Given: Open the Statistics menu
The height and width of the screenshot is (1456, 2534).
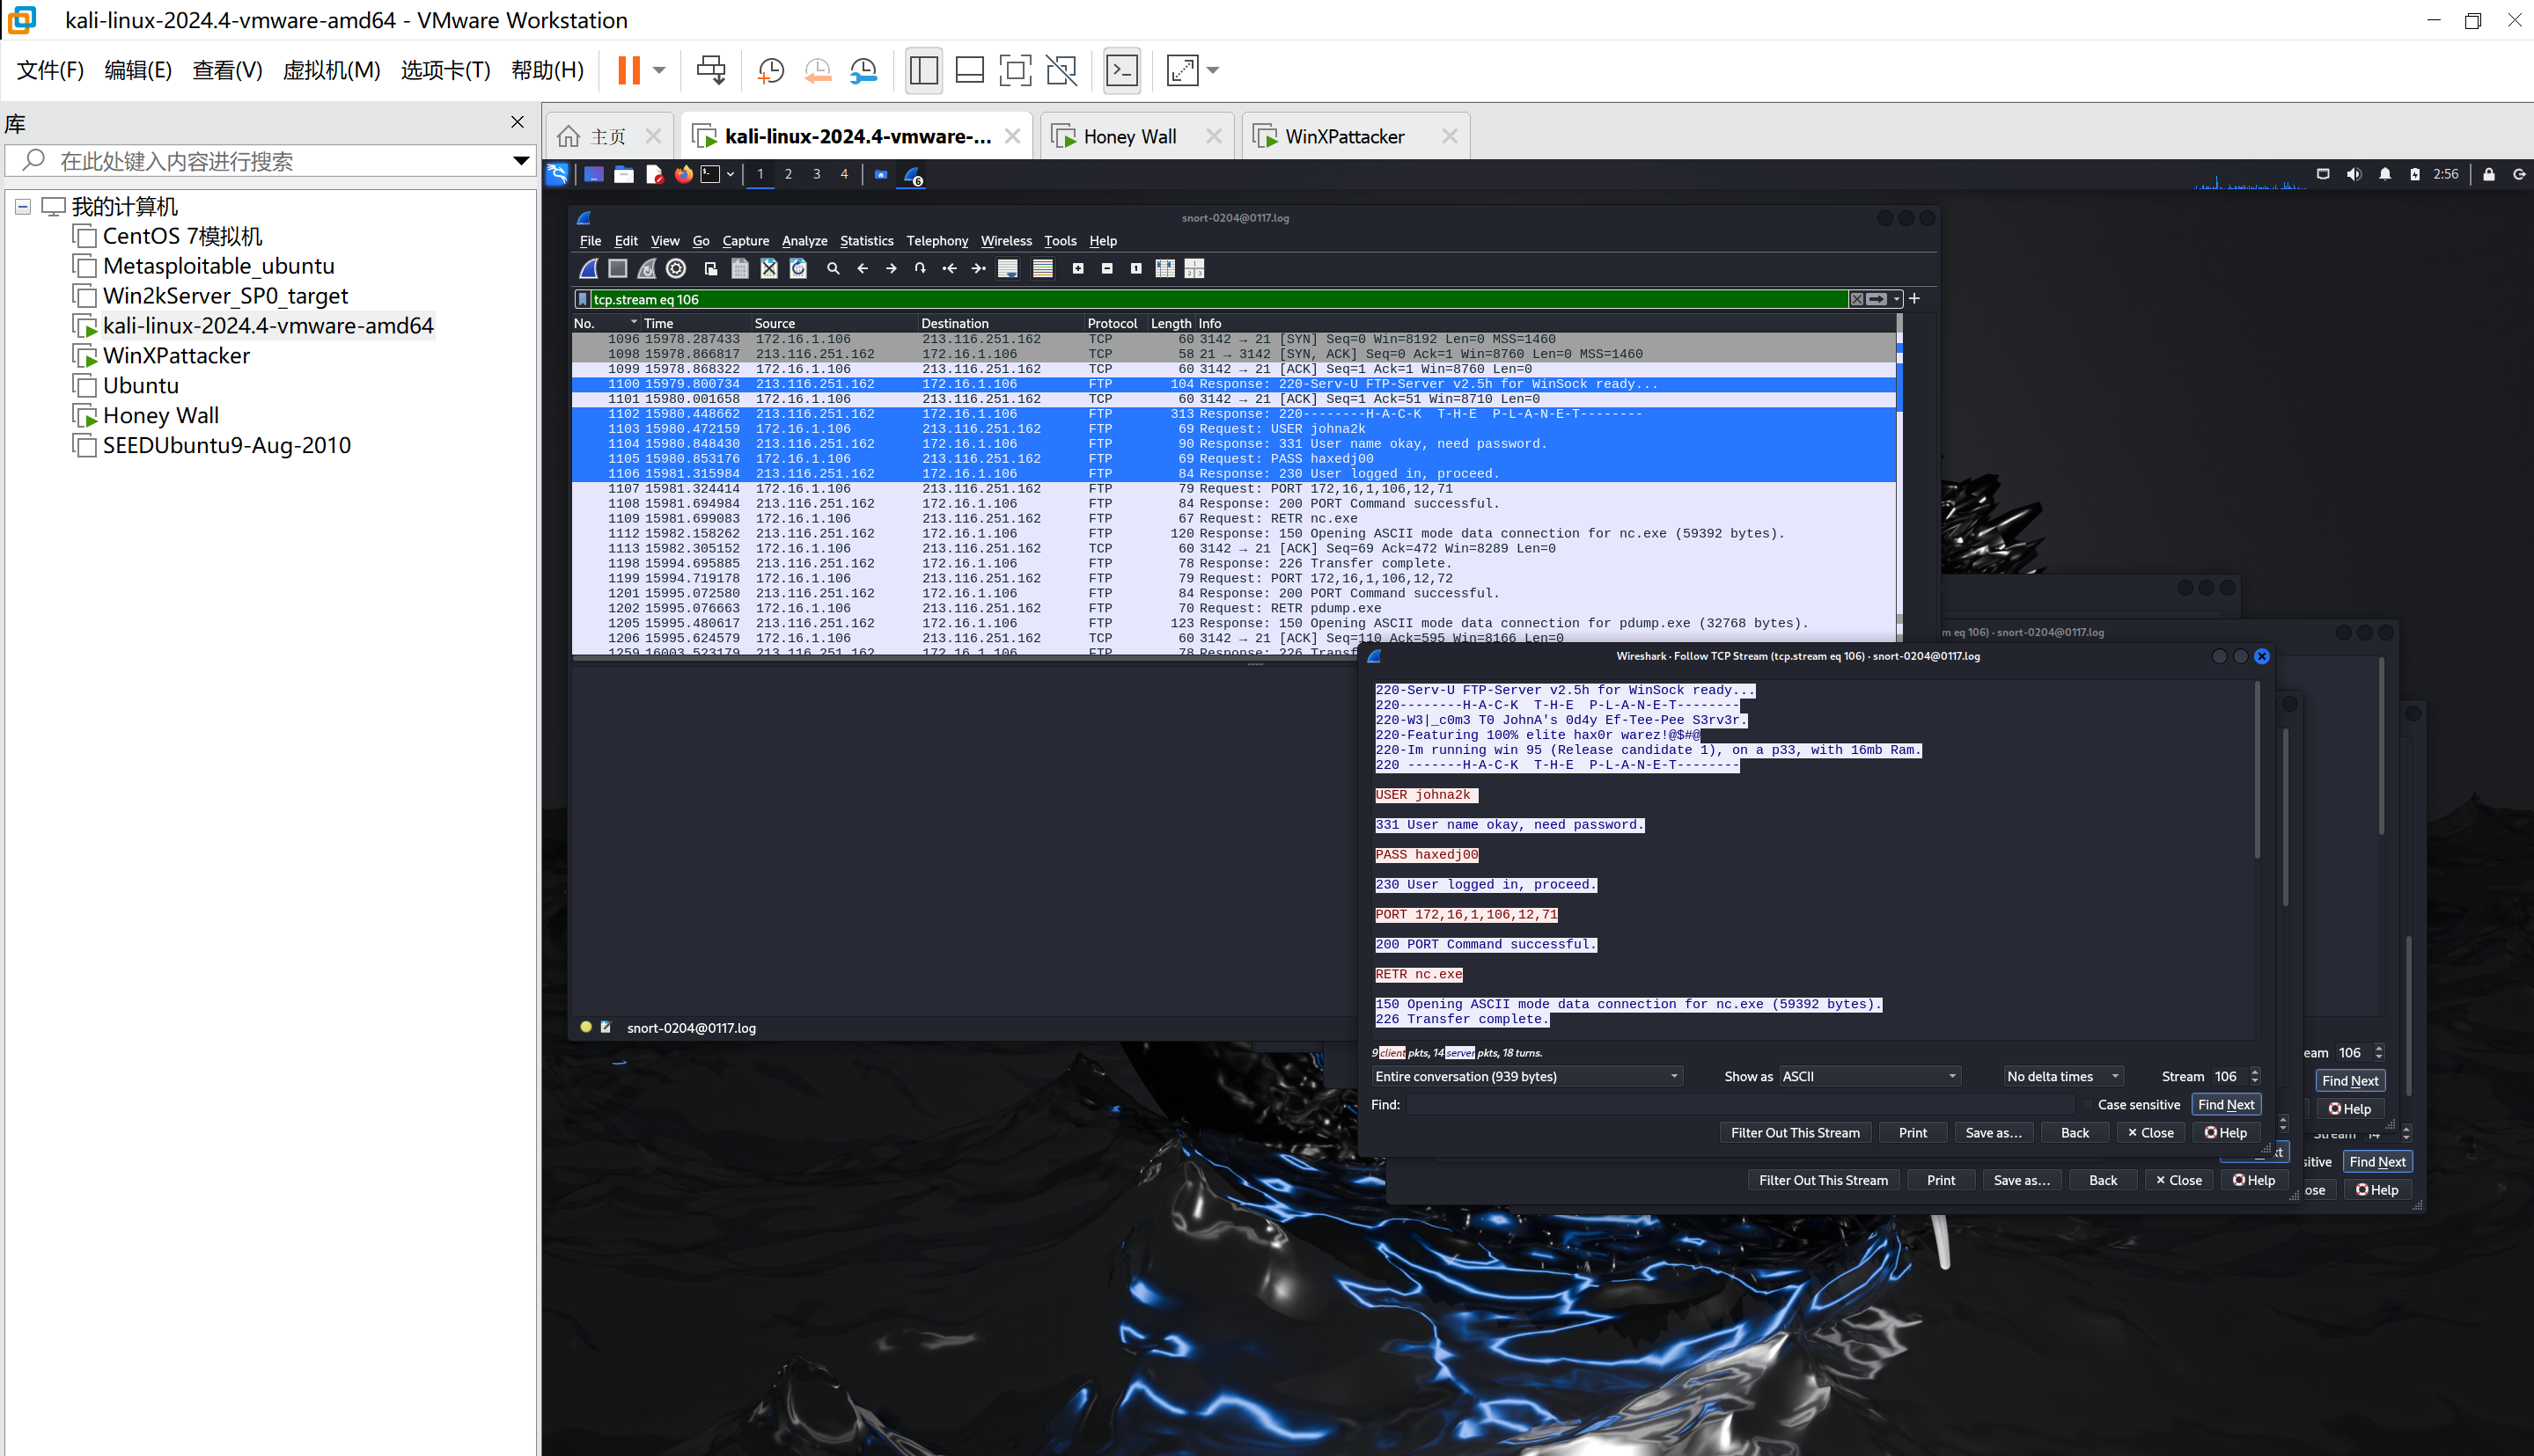Looking at the screenshot, I should (x=865, y=240).
